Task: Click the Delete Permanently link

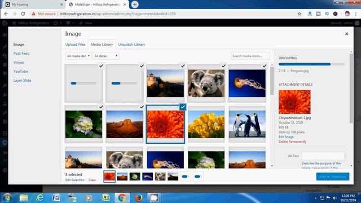Action: [x=292, y=142]
